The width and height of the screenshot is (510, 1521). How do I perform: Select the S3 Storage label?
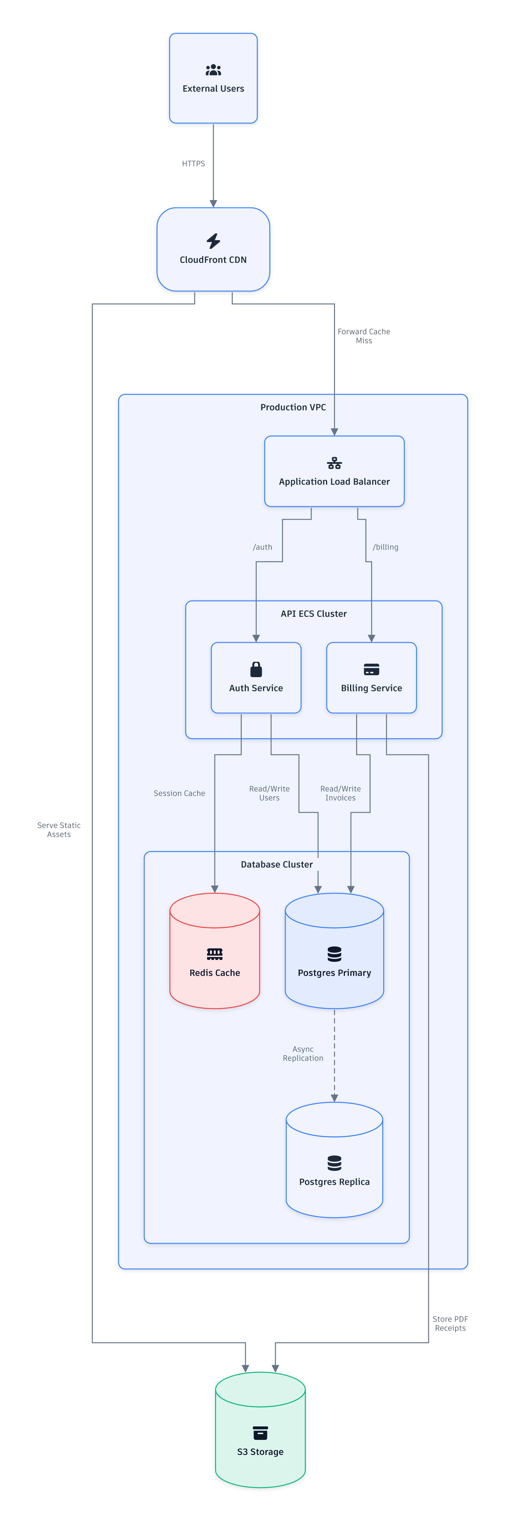[x=260, y=1451]
